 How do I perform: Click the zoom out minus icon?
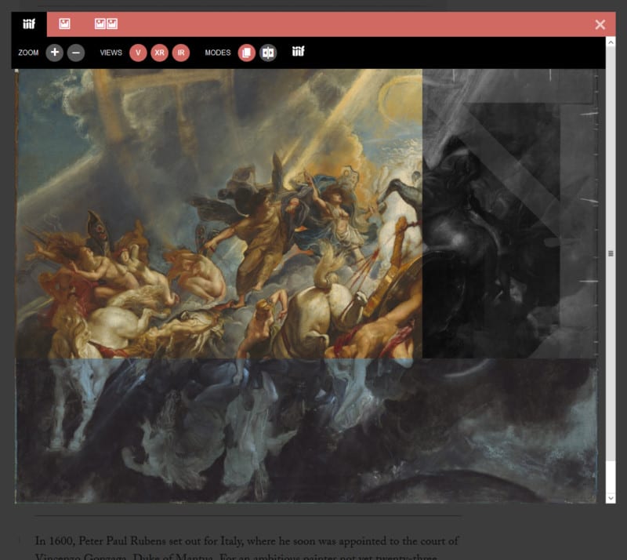[x=75, y=53]
